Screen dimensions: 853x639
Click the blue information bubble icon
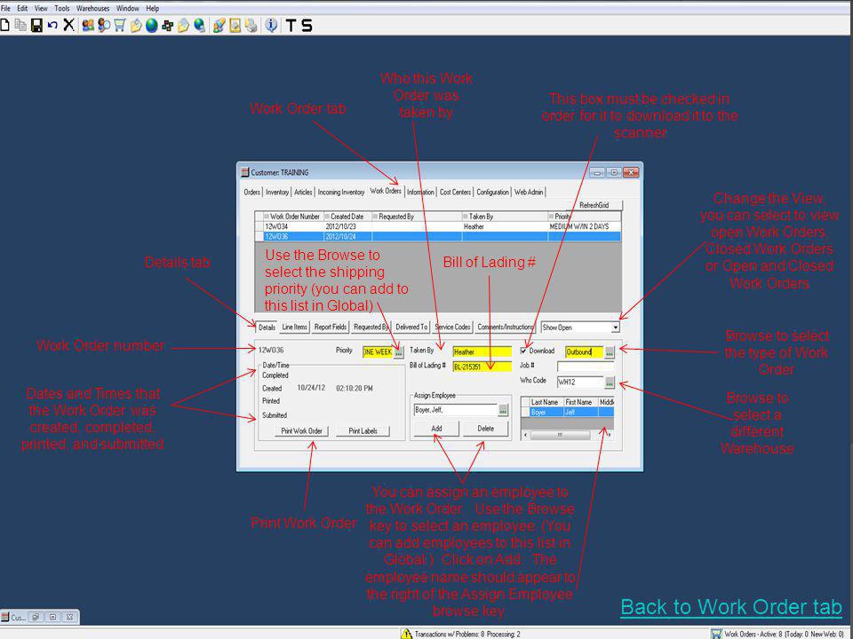point(271,25)
